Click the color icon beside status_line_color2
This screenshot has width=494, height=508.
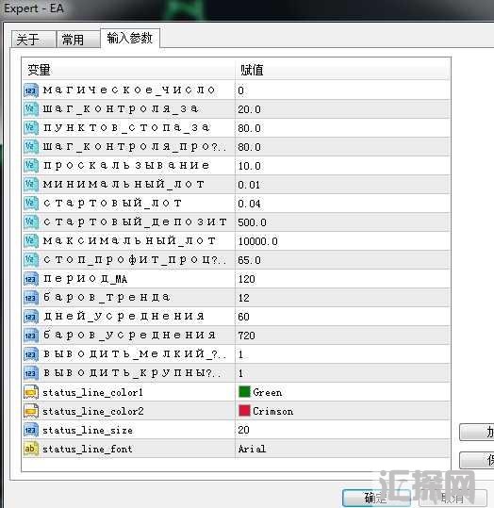pyautogui.click(x=31, y=411)
